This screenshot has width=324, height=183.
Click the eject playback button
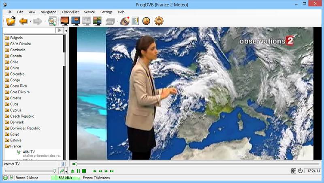coord(72,171)
